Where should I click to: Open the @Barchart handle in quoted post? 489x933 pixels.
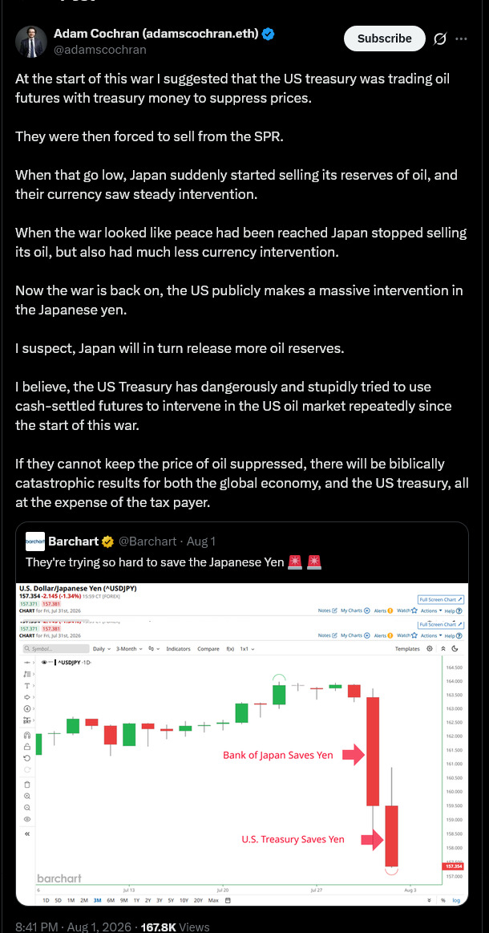point(148,542)
